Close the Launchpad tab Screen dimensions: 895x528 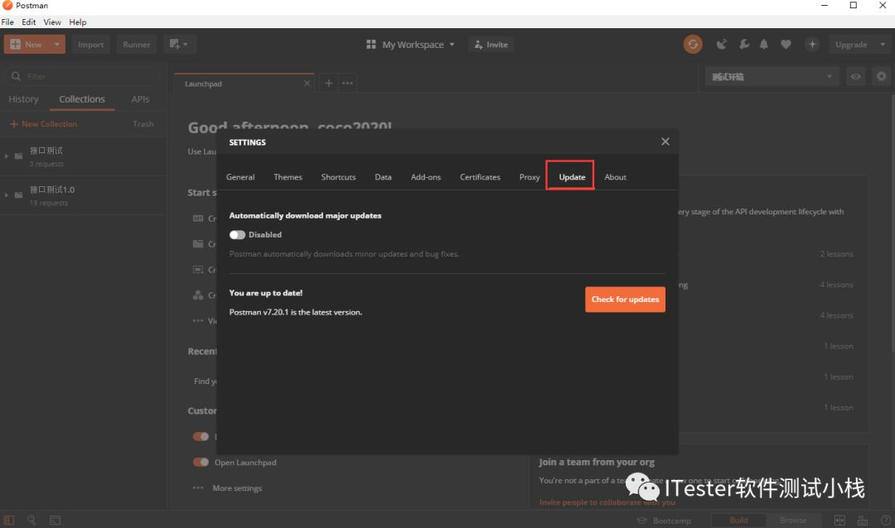(x=307, y=84)
